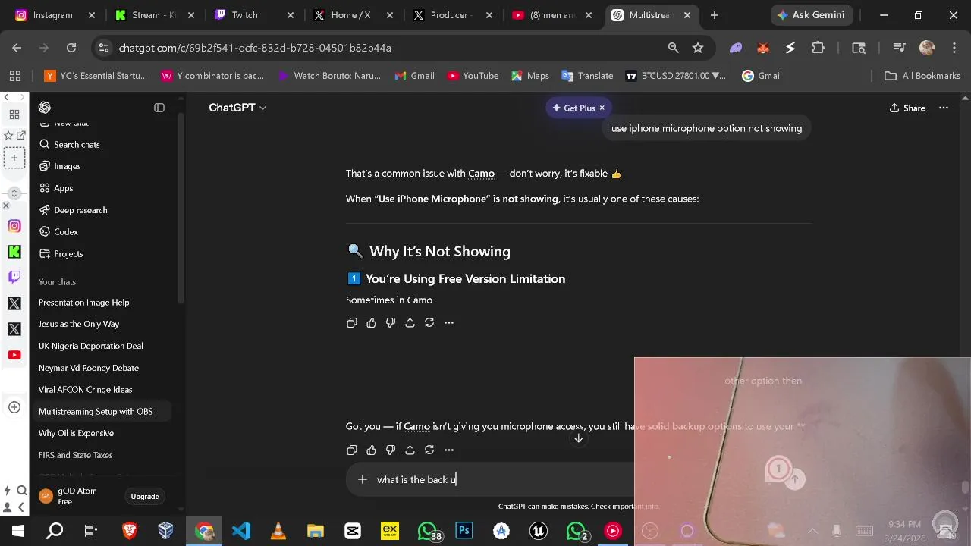Switch to the '(8) men an' YouTube tab
The image size is (971, 546).
553,15
